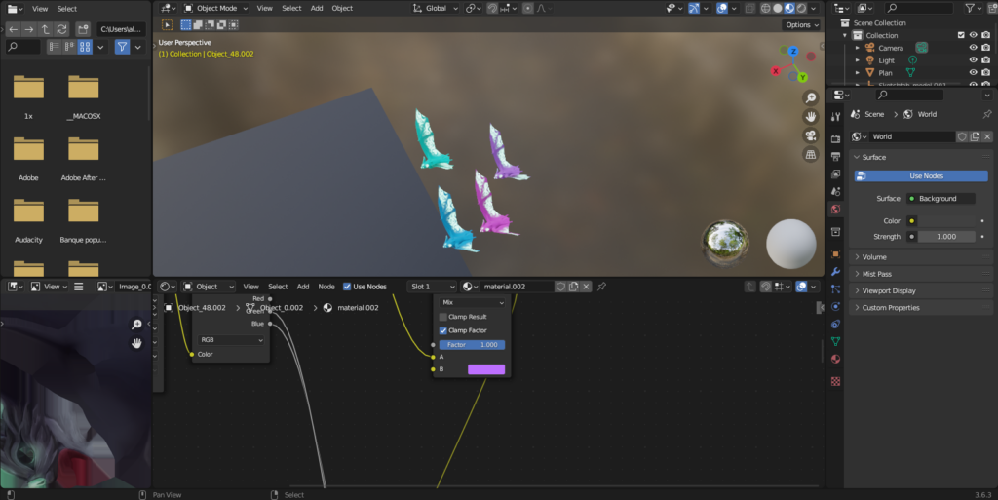Open the Node menu in shader editor
This screenshot has height=500, width=998.
pyautogui.click(x=326, y=287)
